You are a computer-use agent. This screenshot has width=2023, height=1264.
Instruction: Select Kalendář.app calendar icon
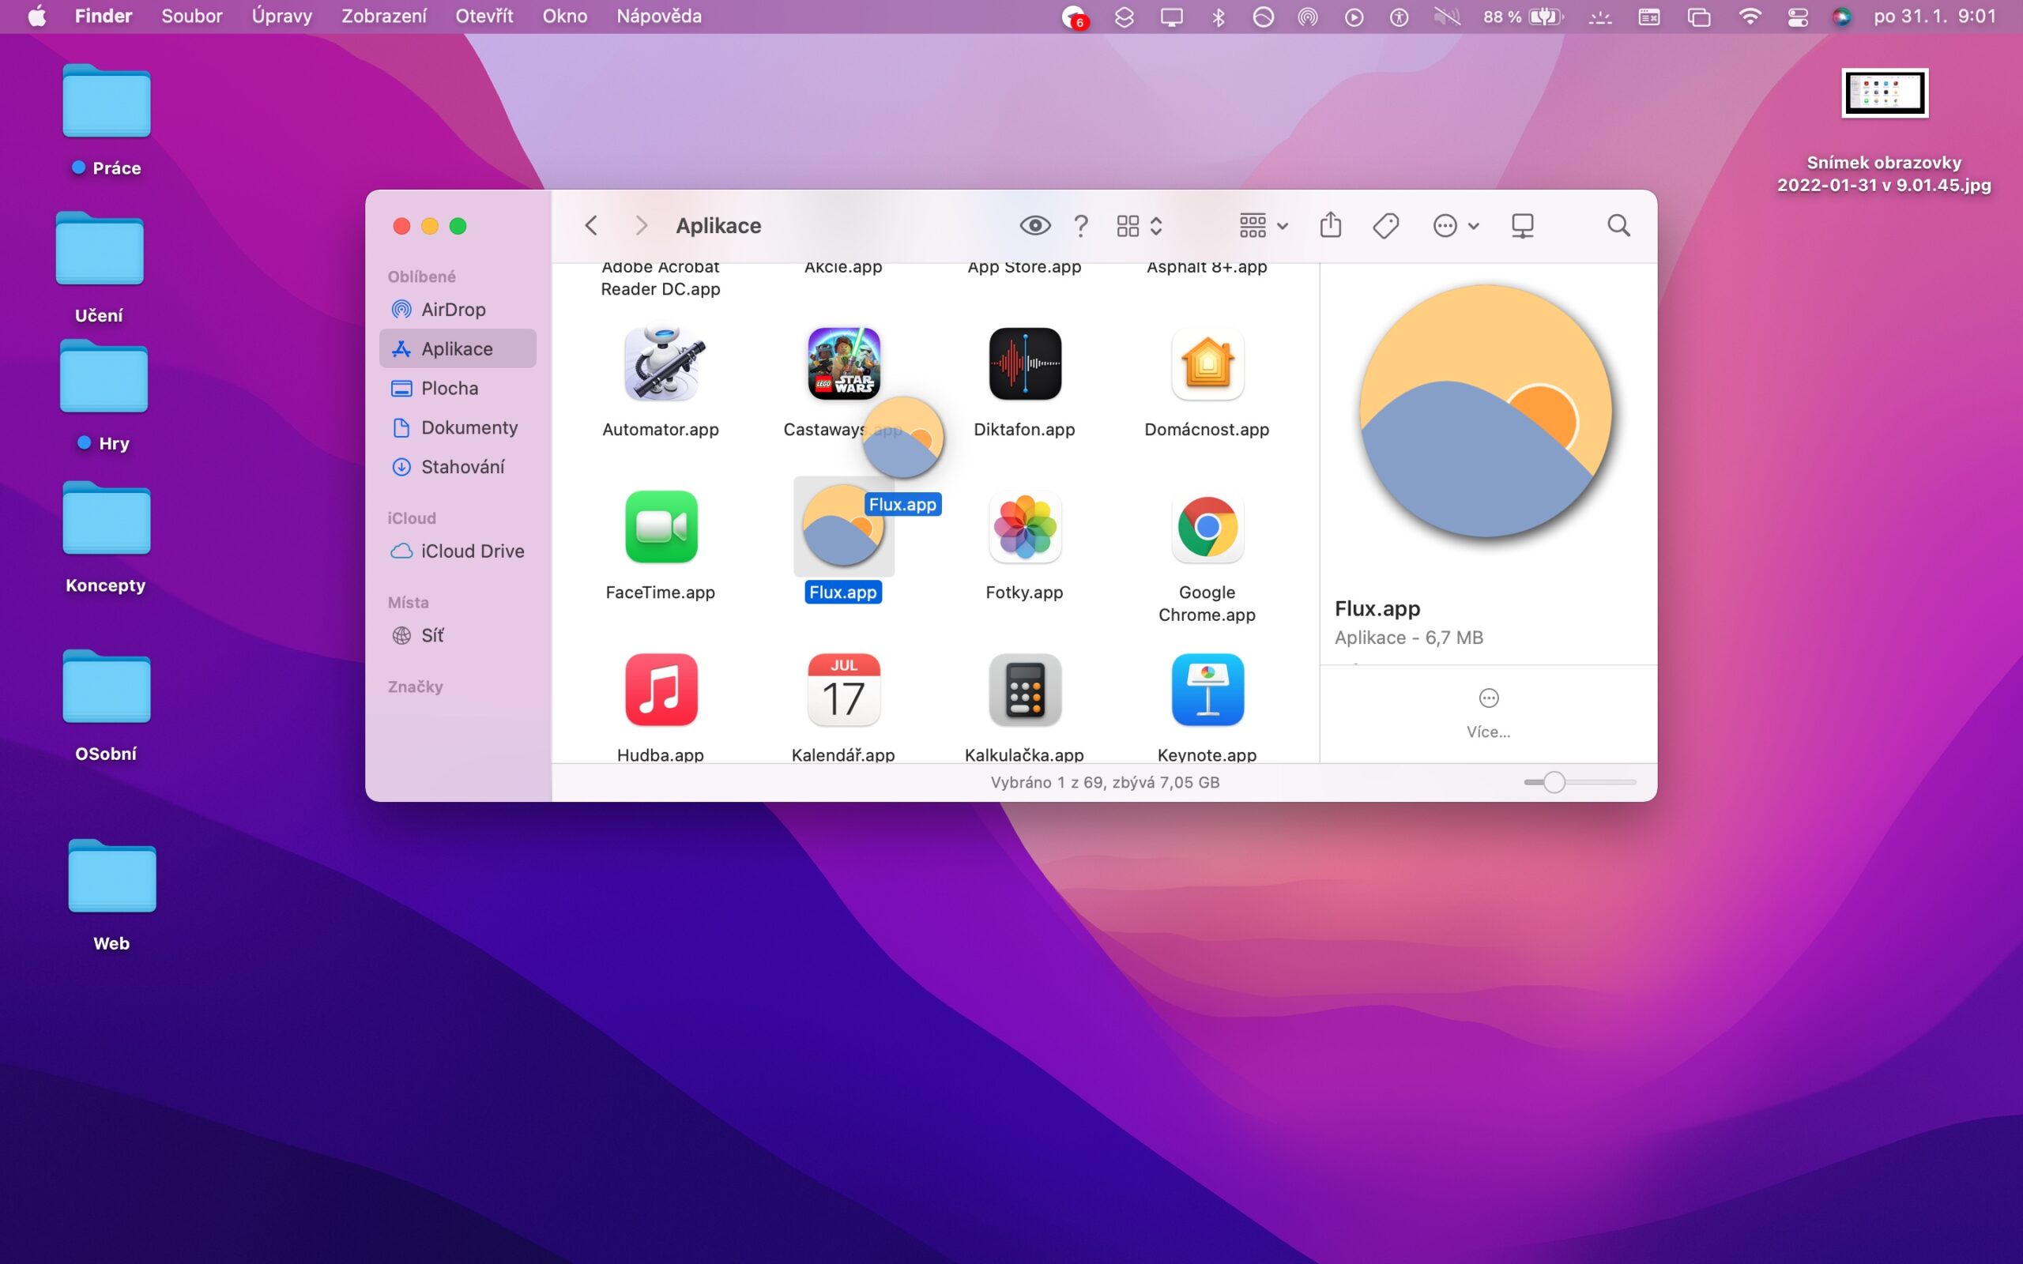pos(842,690)
